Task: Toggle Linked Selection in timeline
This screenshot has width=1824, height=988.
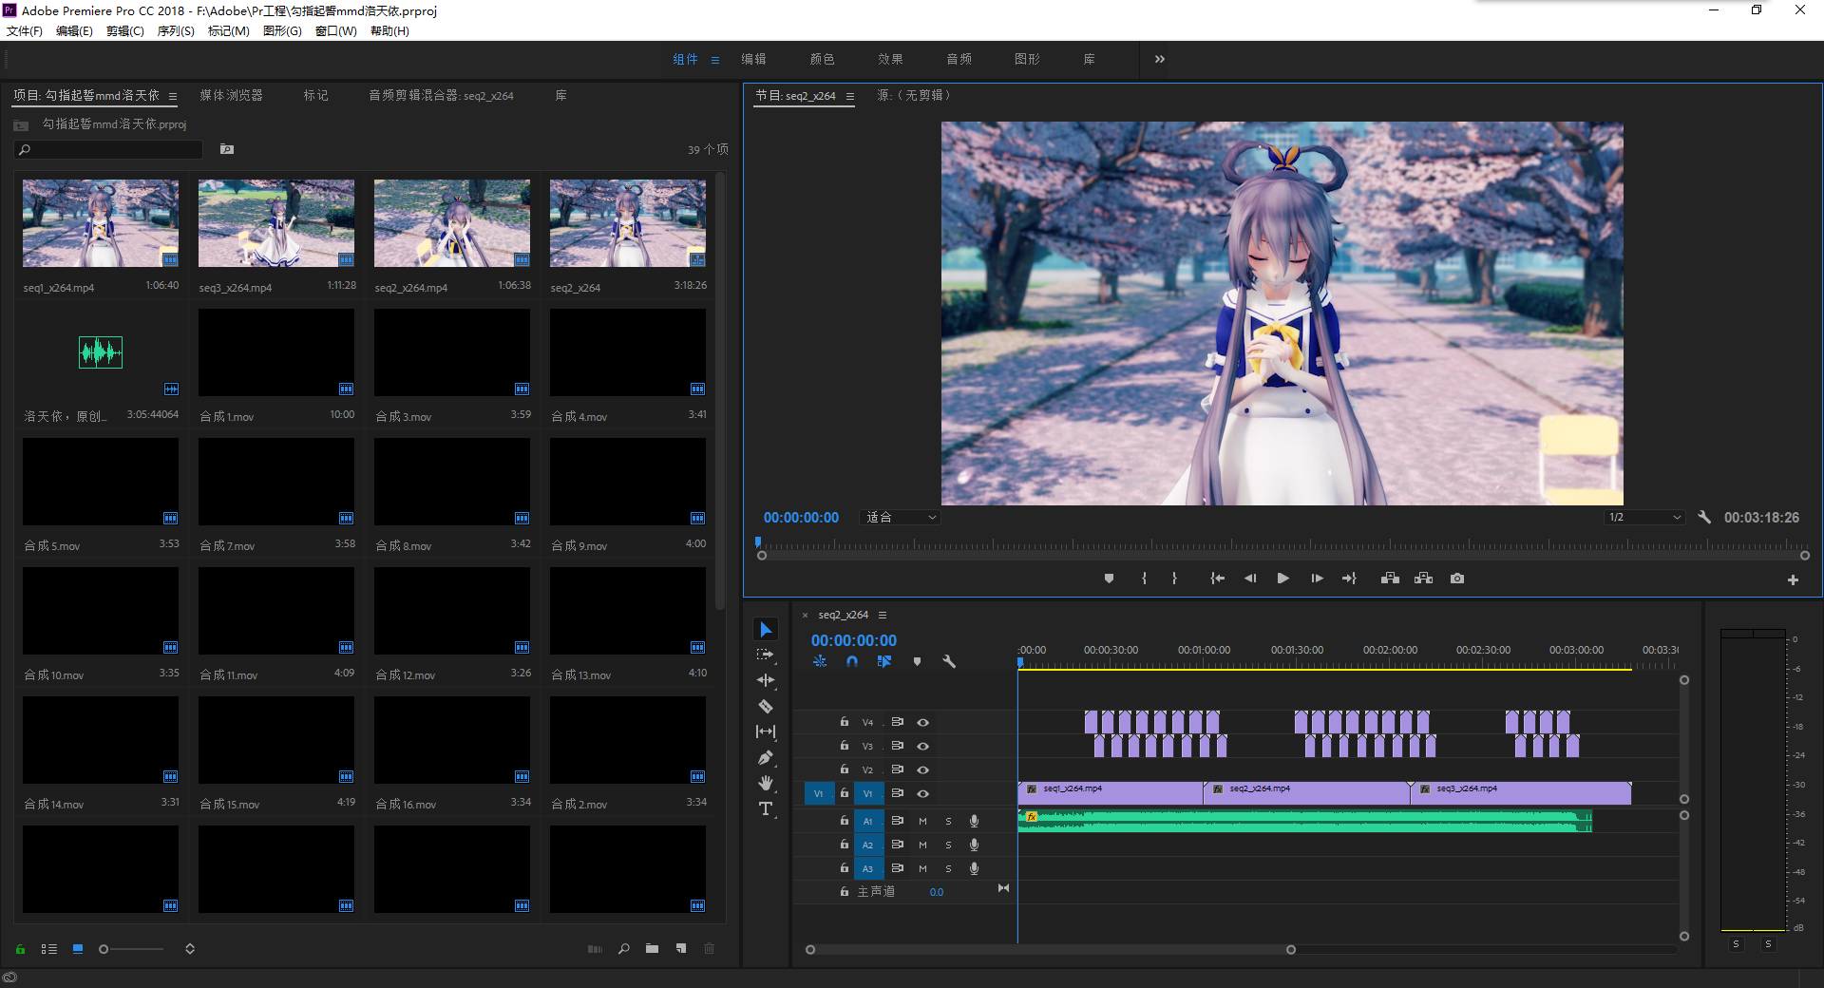Action: [884, 661]
